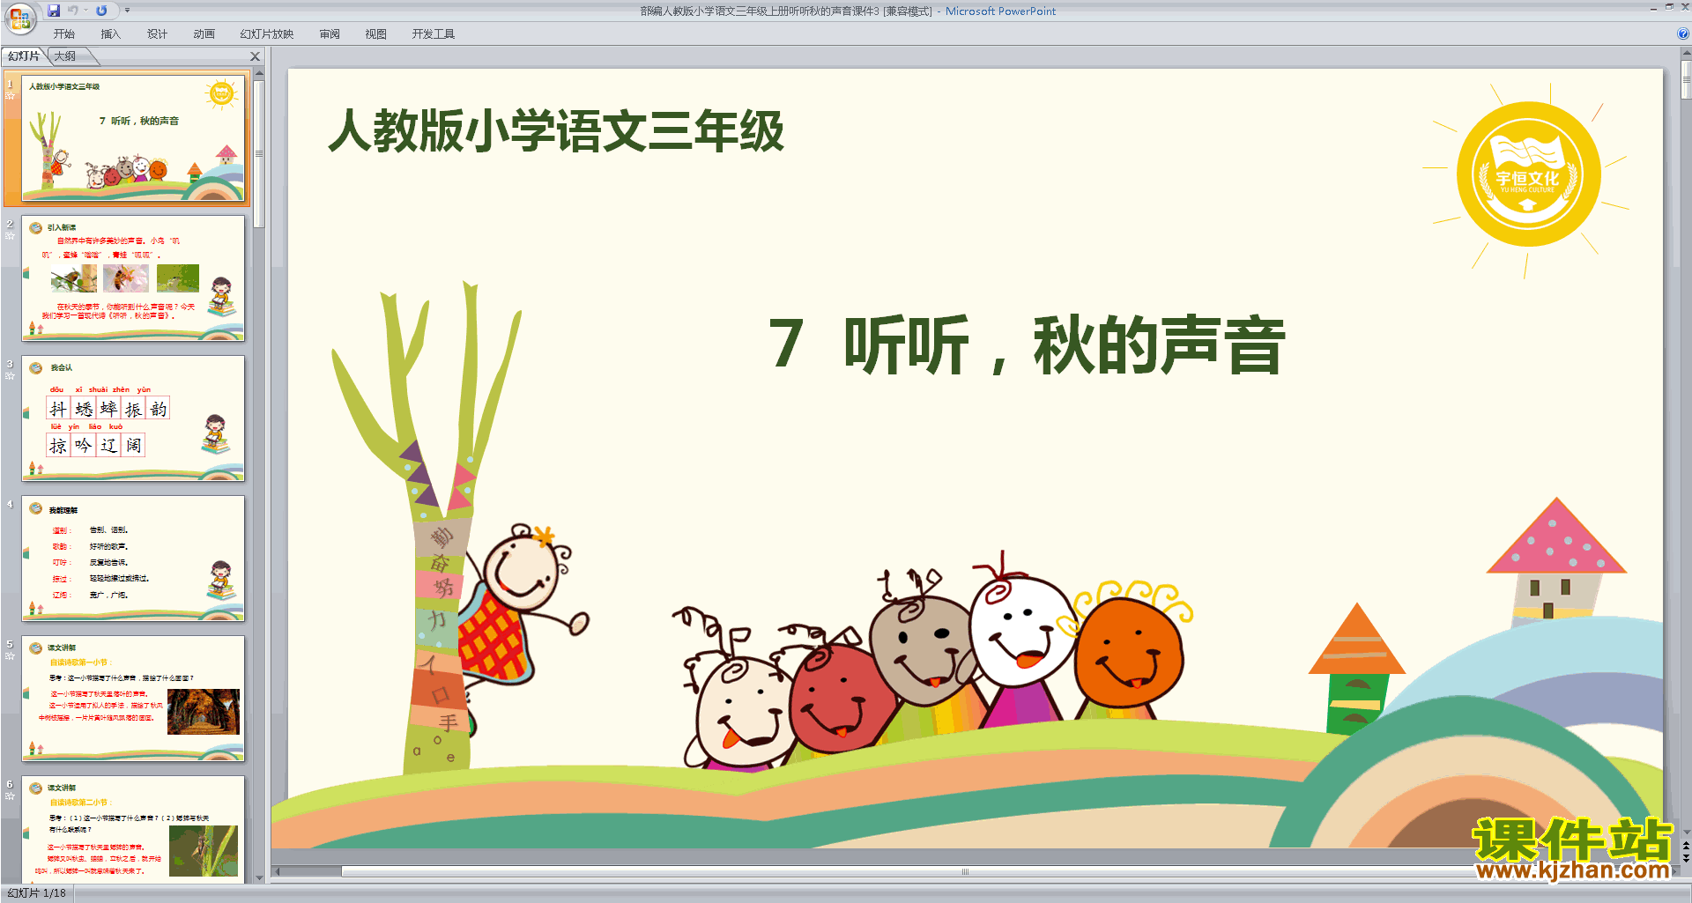The height and width of the screenshot is (903, 1692).
Task: Go to previous slide with double-up arrows
Action: (1686, 846)
